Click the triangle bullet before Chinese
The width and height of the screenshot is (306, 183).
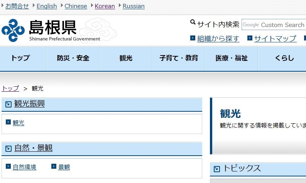pyautogui.click(x=62, y=5)
